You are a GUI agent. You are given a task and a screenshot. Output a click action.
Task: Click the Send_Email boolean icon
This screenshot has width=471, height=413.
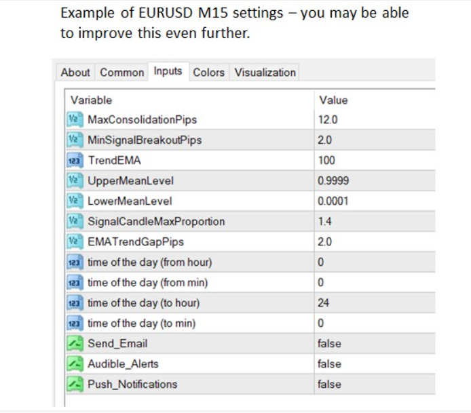point(75,344)
